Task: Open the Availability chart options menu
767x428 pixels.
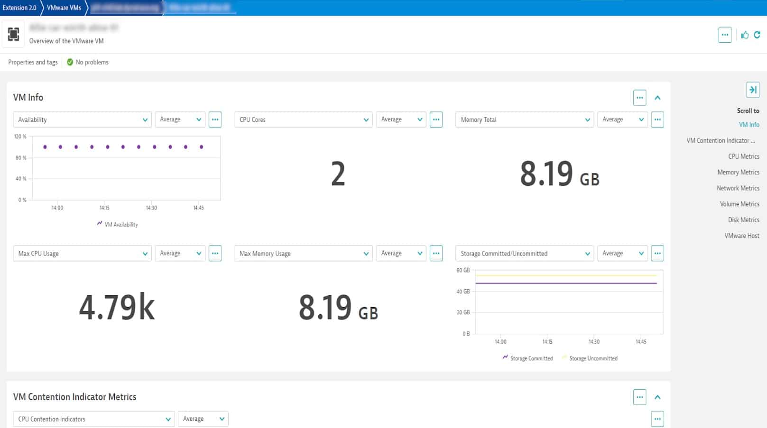Action: (x=215, y=119)
